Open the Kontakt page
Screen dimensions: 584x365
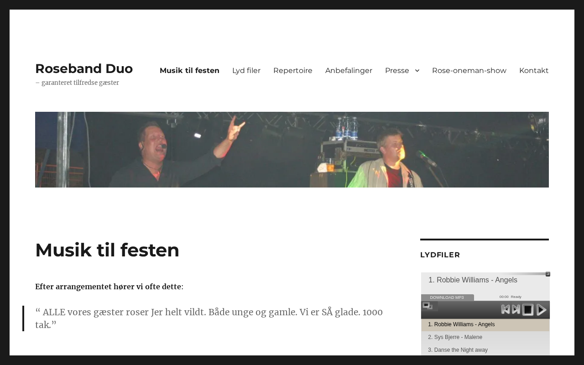[534, 70]
